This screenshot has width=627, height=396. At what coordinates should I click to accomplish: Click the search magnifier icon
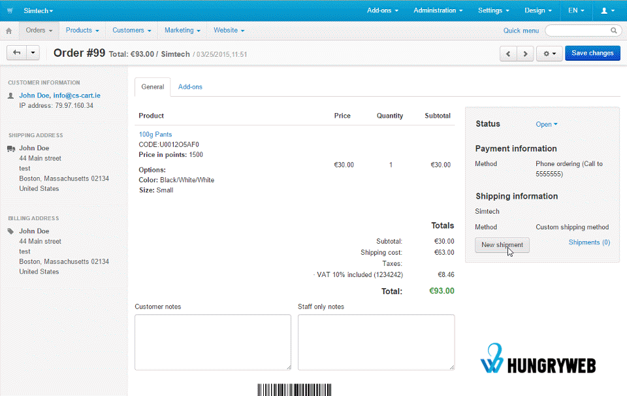613,30
